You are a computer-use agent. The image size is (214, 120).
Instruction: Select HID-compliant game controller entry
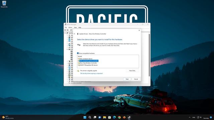pyautogui.click(x=89, y=61)
